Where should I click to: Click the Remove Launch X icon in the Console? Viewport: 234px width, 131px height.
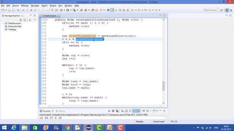(113, 111)
